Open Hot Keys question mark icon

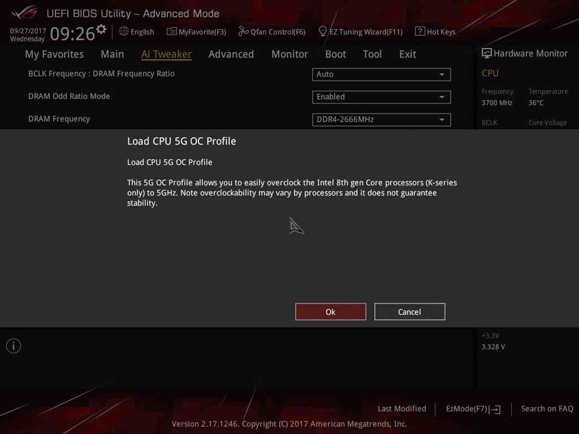point(420,32)
